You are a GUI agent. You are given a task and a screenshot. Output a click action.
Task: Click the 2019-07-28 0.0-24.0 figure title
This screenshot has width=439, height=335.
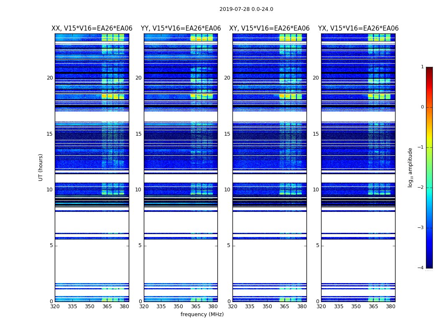(246, 9)
